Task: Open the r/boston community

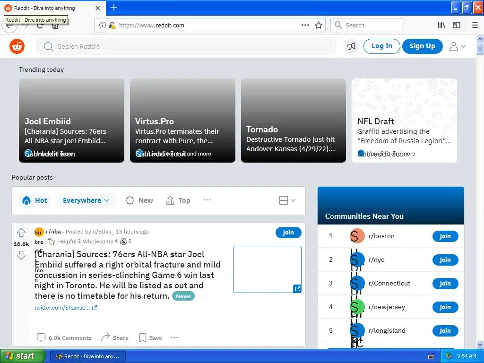Action: pos(381,236)
